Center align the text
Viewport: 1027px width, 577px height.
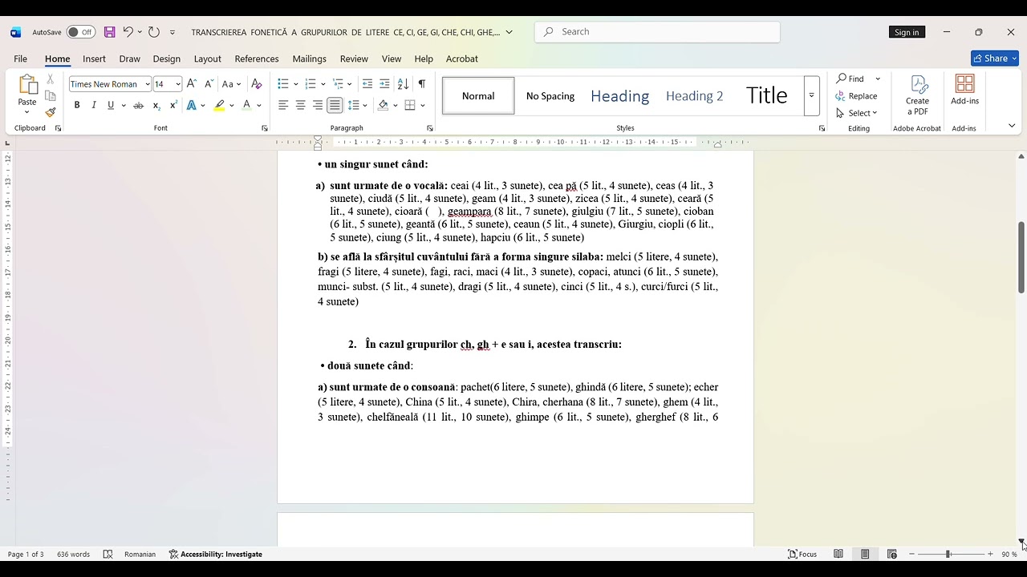[x=301, y=105]
